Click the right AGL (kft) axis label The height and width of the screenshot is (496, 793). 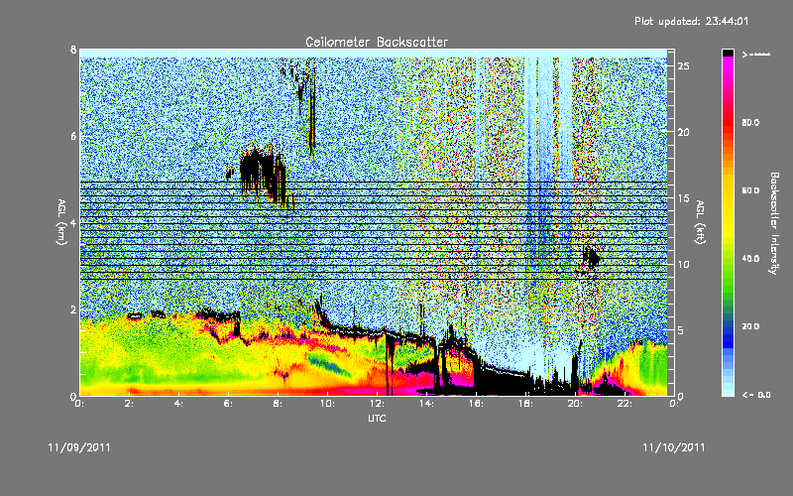[x=700, y=221]
